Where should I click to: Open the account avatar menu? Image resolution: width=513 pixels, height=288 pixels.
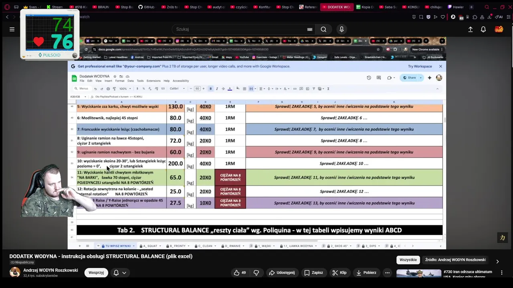tap(499, 29)
